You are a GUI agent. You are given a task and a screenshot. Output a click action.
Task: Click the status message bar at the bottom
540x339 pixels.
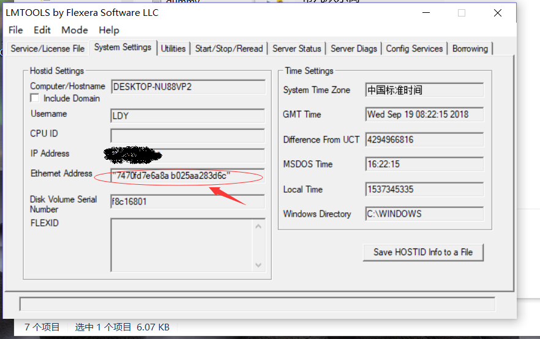(257, 304)
